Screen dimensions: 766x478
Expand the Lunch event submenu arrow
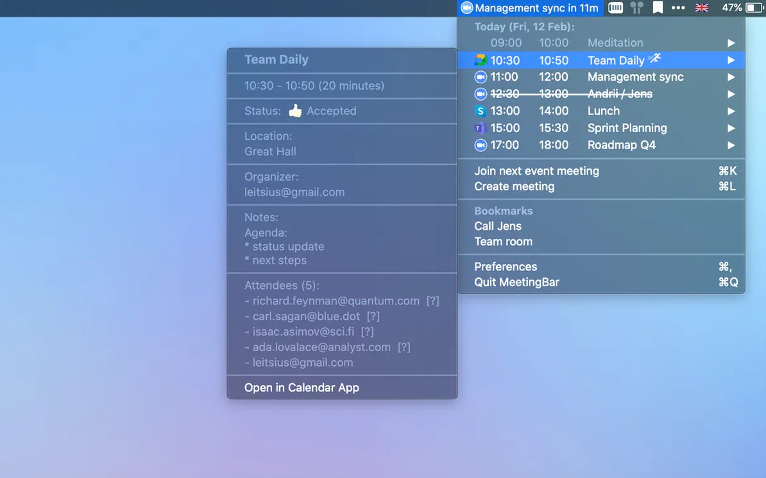click(731, 111)
